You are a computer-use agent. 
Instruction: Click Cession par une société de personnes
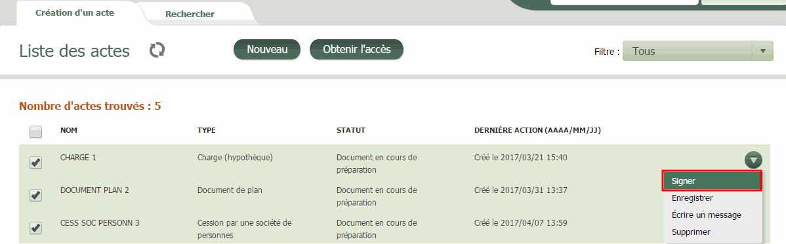(x=245, y=229)
